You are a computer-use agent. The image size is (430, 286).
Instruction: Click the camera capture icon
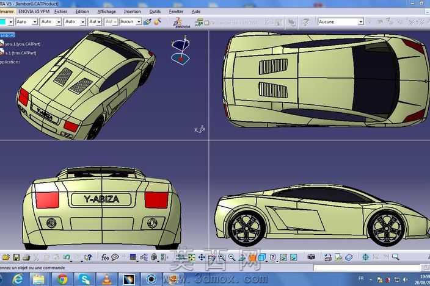pyautogui.click(x=311, y=257)
